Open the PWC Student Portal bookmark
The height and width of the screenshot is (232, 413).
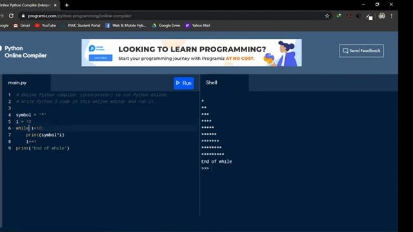point(81,26)
